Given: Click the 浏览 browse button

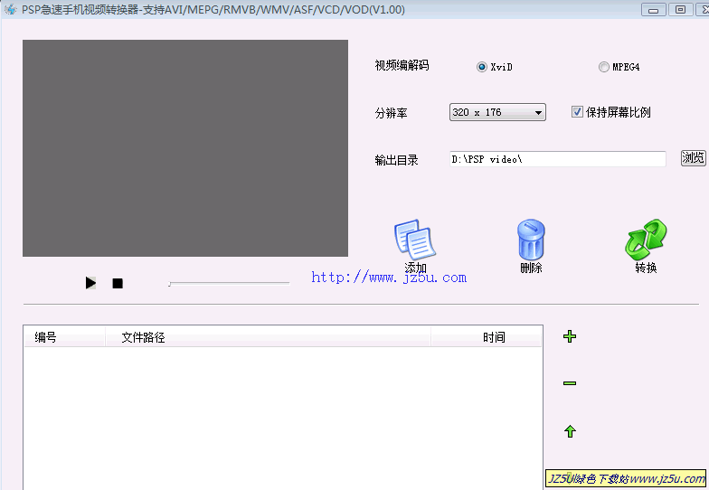Looking at the screenshot, I should point(693,157).
